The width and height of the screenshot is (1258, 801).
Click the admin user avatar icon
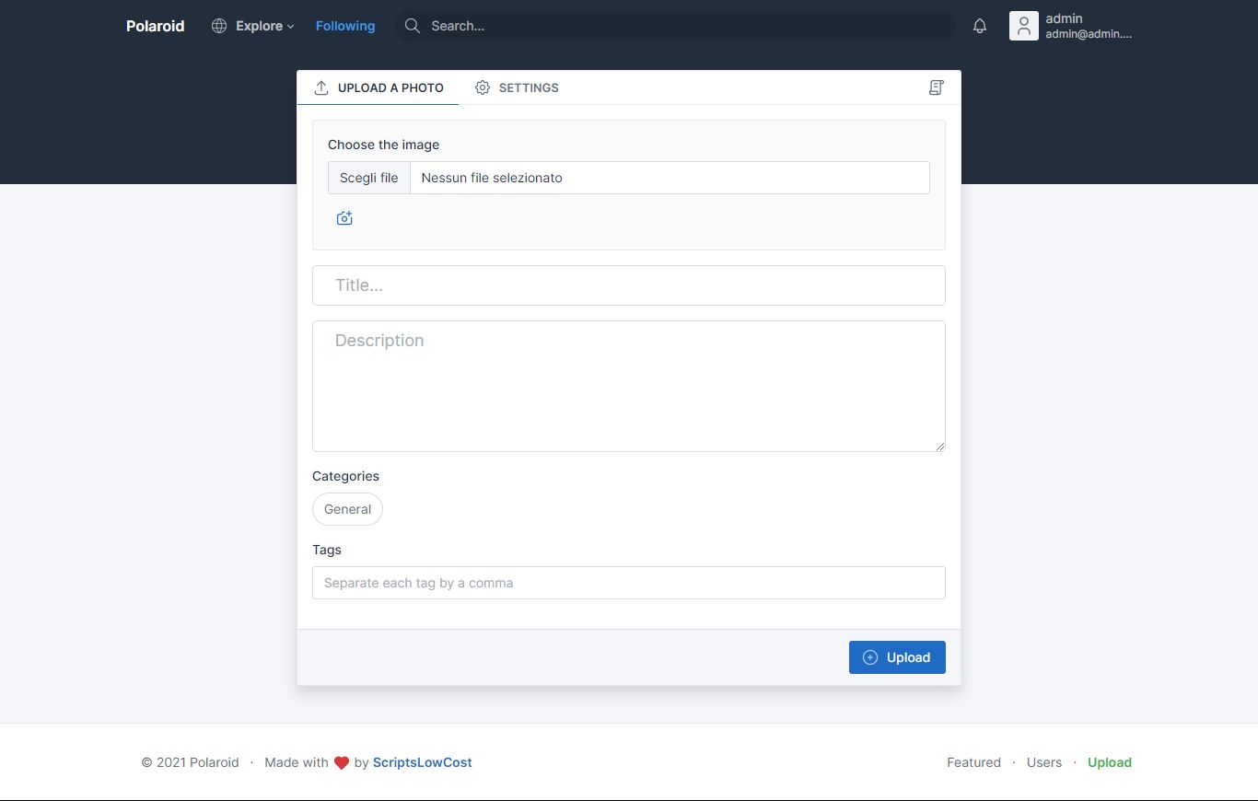(1023, 26)
